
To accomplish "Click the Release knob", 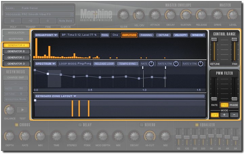I will (201, 15).
